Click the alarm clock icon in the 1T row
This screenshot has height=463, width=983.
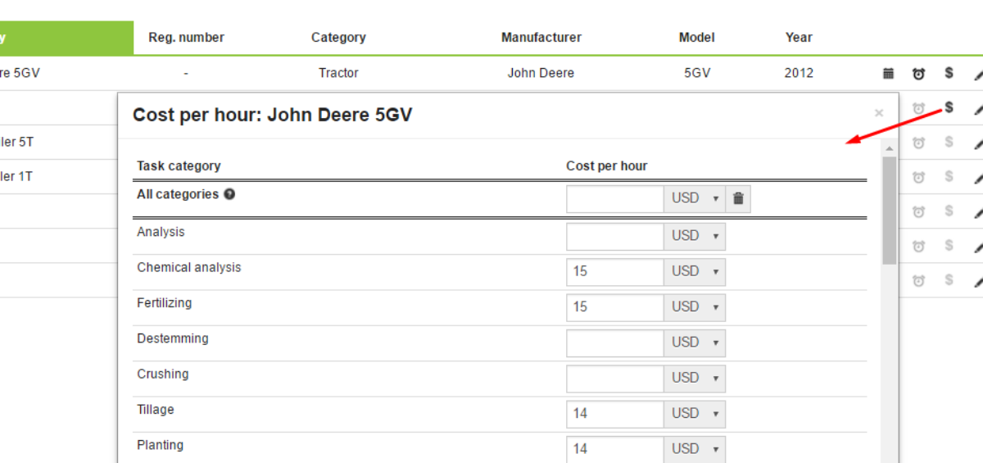(919, 176)
